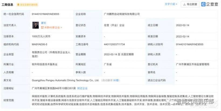Viewport: 221px width, 111px height.
Task: Click the 组织机构代码 label cell
Action: [16, 44]
